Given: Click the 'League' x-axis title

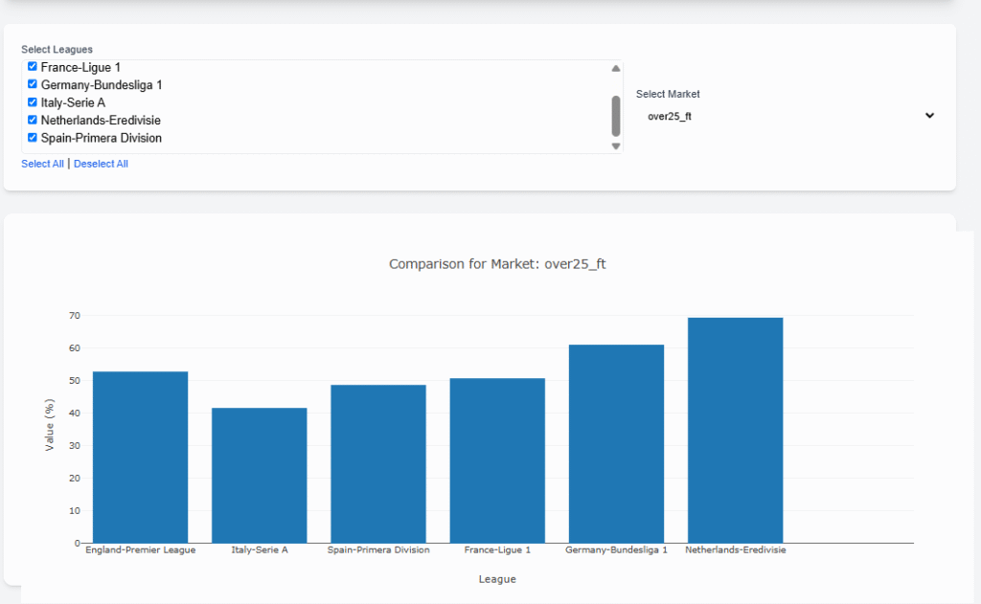Looking at the screenshot, I should 497,579.
